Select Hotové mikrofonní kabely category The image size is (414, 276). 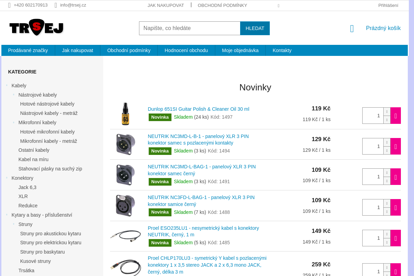click(x=47, y=132)
